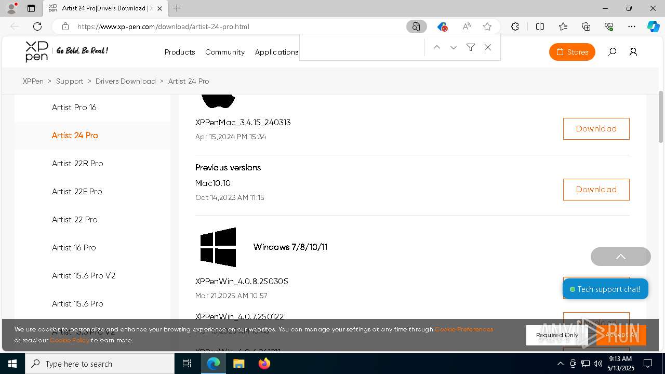Open Edge Settings and more menu
The width and height of the screenshot is (665, 374).
(632, 26)
